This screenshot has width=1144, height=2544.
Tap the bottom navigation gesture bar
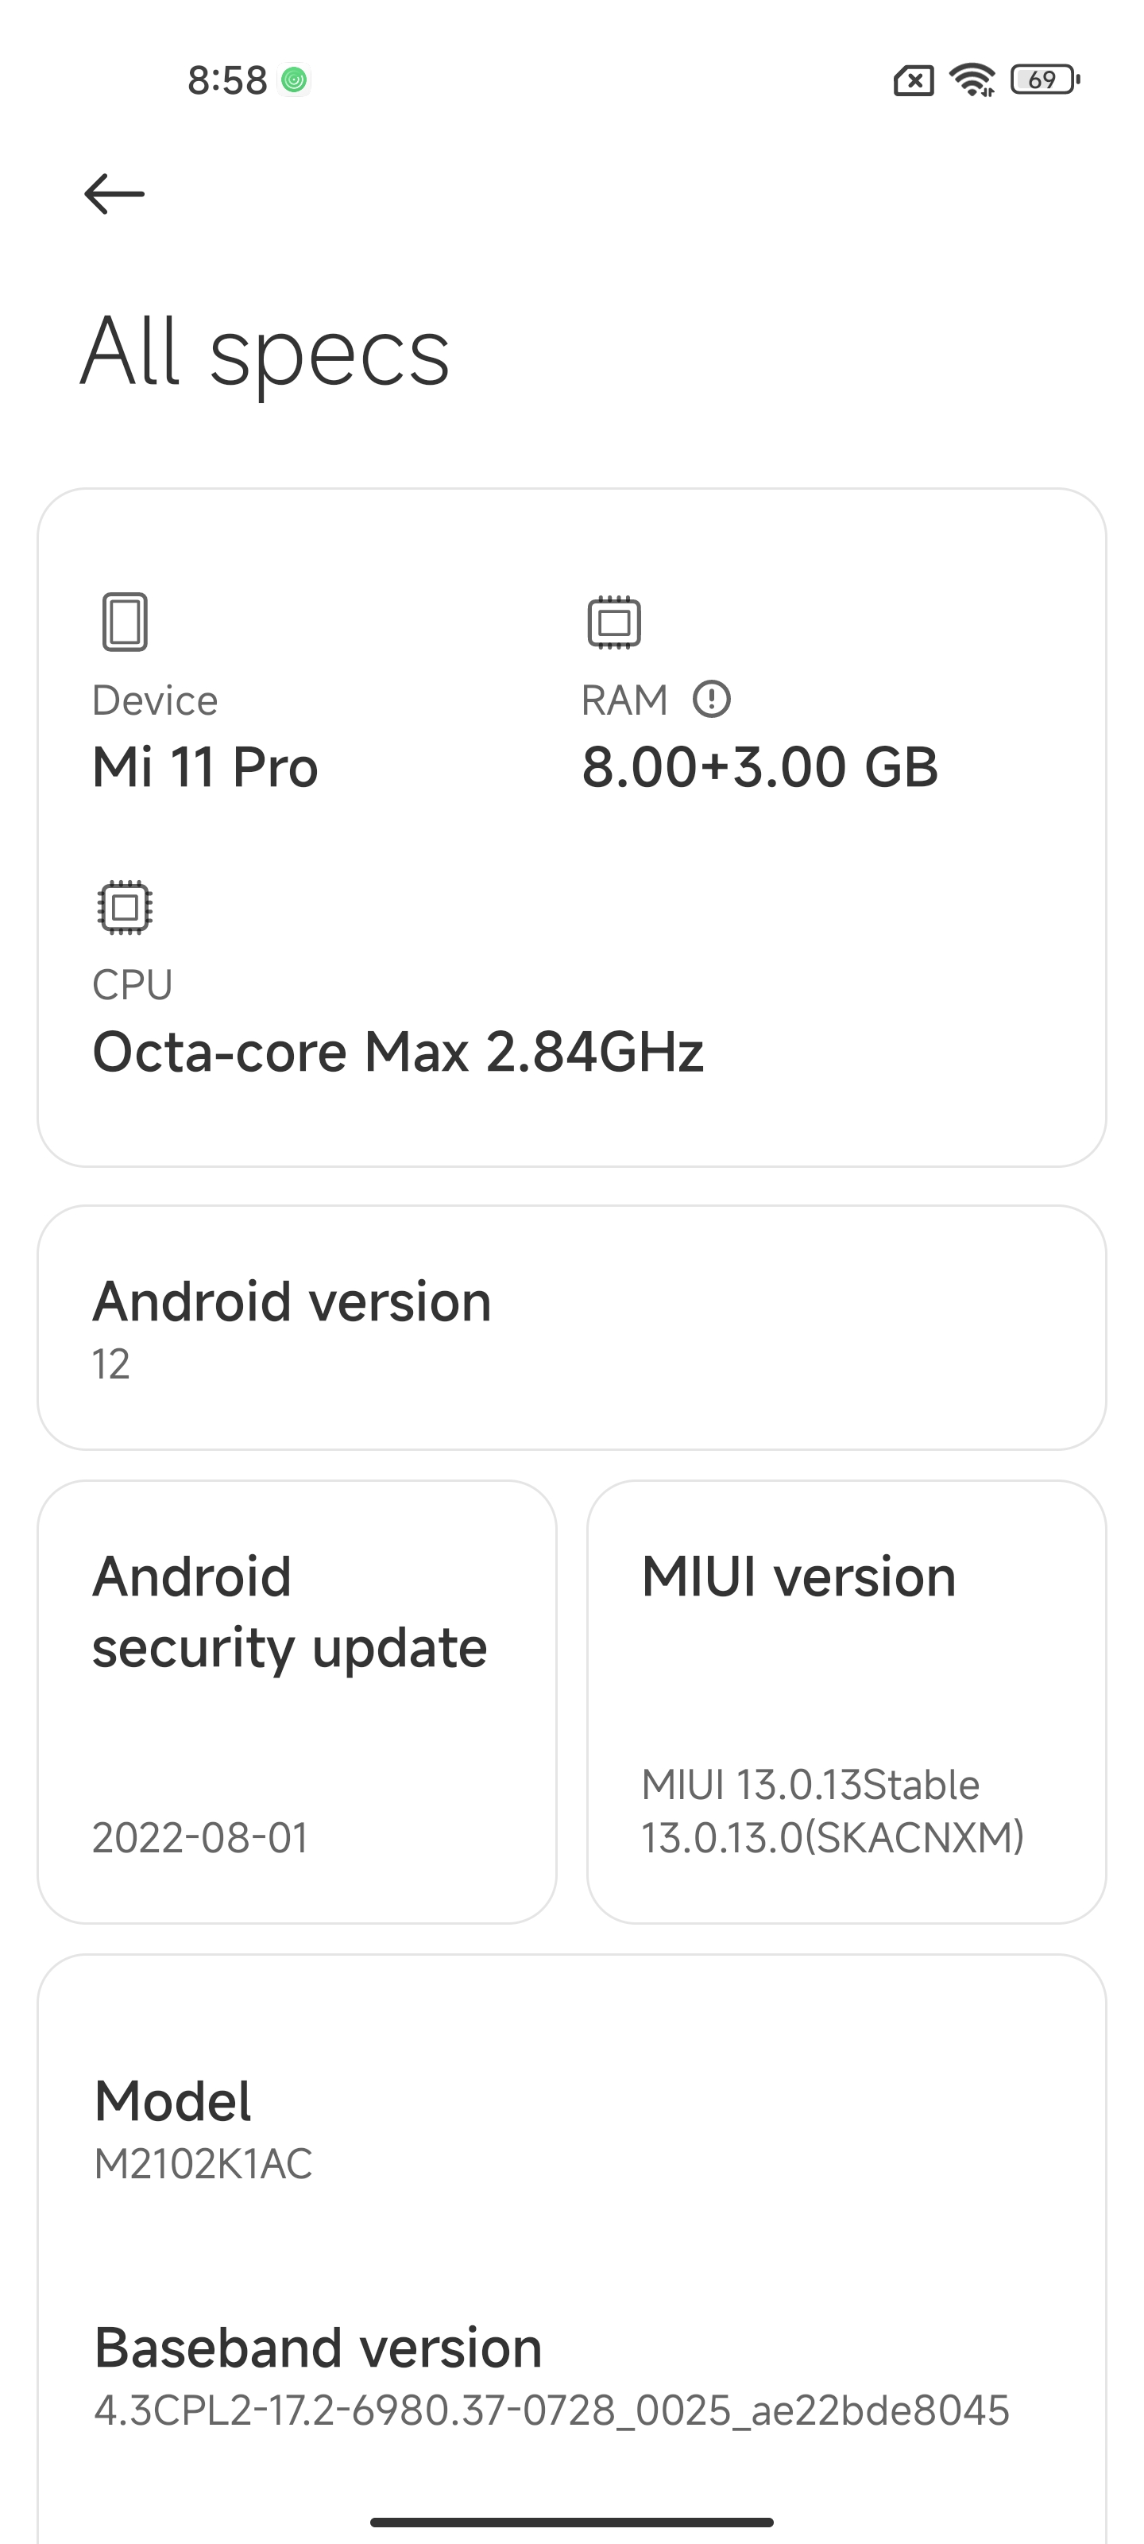(571, 2521)
